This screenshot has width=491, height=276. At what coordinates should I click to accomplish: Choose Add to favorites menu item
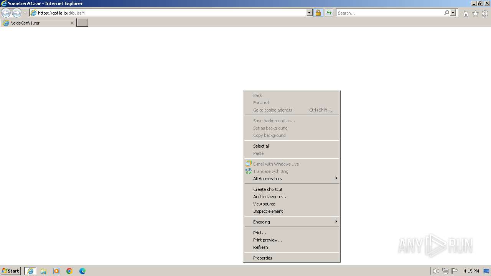tap(292, 197)
